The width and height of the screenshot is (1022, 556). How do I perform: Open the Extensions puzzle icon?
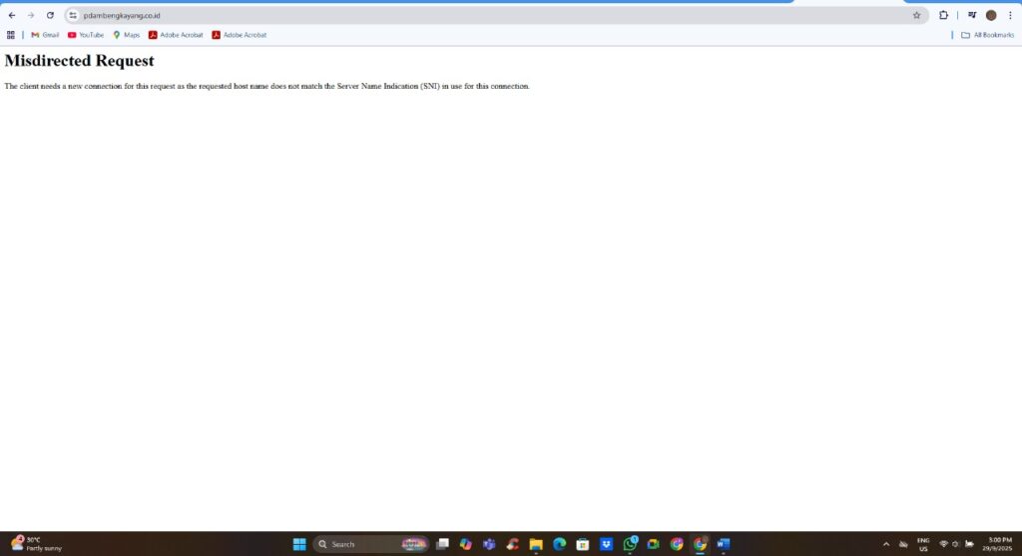tap(943, 15)
